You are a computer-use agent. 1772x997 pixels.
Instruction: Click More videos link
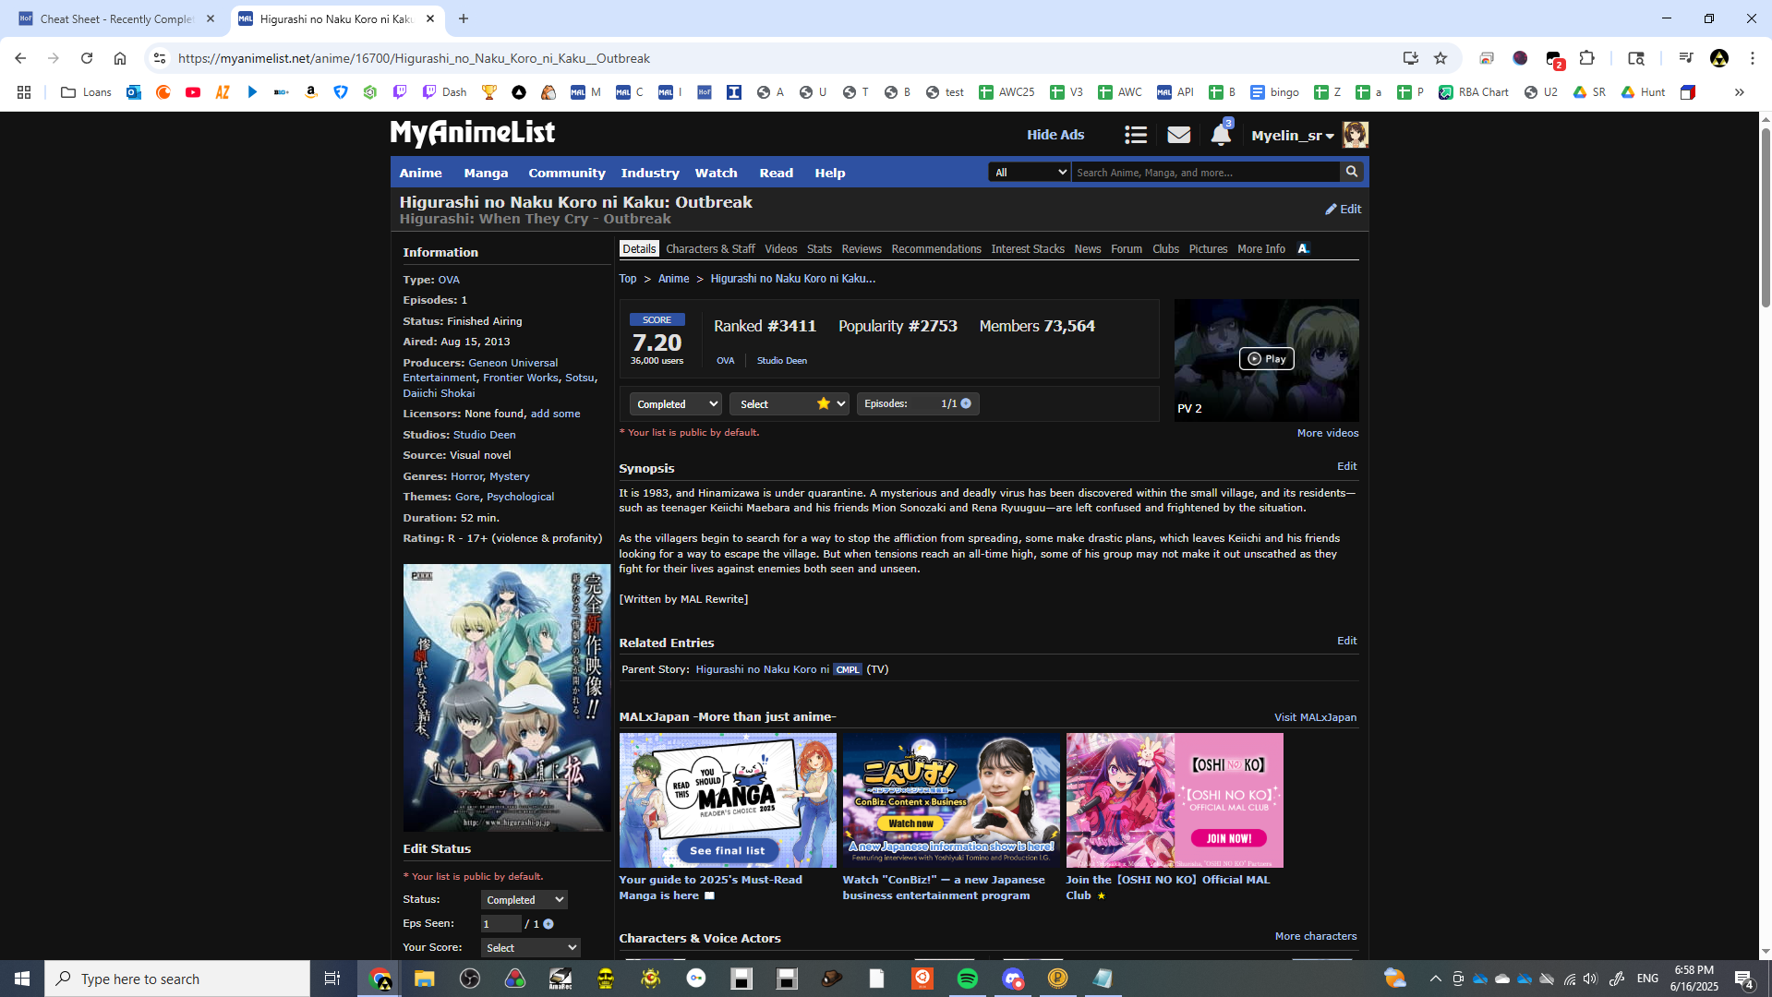1328,433
